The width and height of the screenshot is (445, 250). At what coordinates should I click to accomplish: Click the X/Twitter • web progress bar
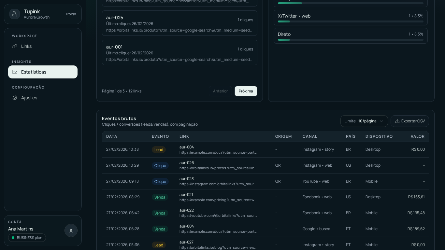coord(351,21)
